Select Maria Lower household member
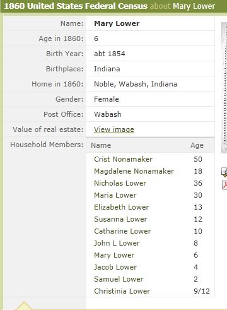 point(115,195)
